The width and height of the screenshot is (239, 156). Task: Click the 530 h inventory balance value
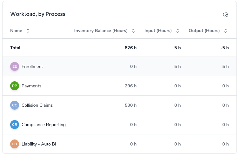[x=131, y=105]
